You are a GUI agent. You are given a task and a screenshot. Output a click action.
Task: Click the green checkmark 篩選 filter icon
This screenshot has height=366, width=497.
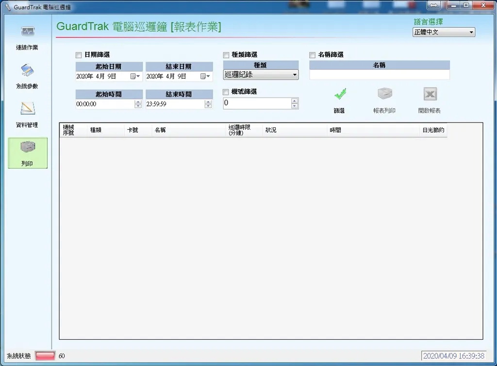click(x=340, y=94)
